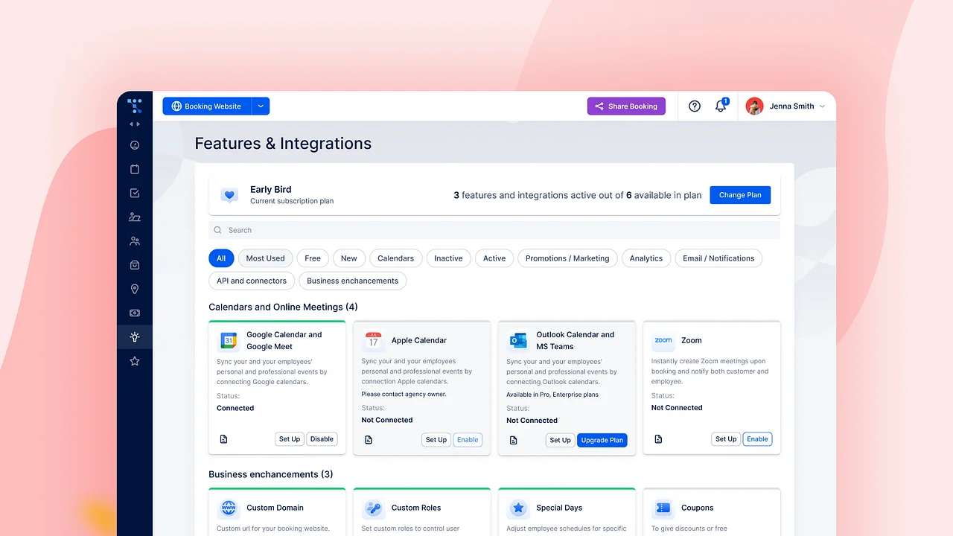
Task: Open notifications via the bell icon
Action: point(720,106)
